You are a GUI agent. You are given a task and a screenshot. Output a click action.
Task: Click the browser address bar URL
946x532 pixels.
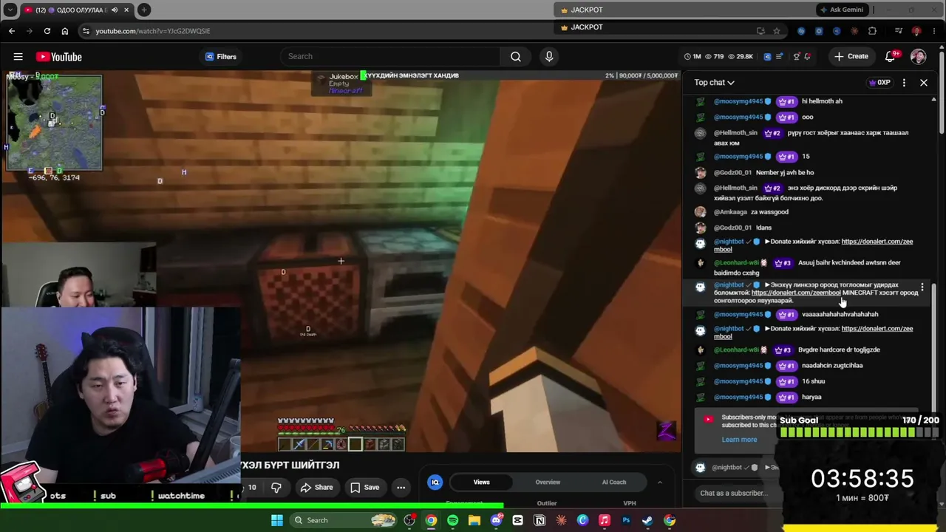(x=153, y=31)
